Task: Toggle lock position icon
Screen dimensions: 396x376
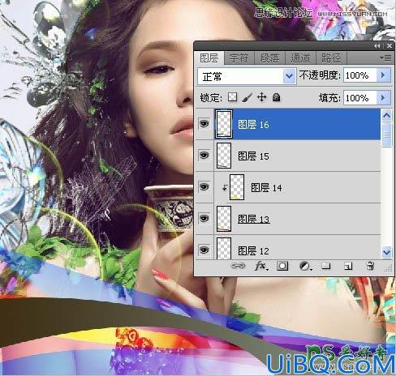Action: tap(261, 97)
